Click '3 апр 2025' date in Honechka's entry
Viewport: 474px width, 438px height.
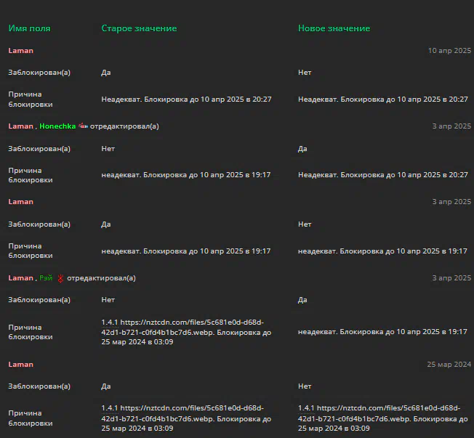[451, 126]
